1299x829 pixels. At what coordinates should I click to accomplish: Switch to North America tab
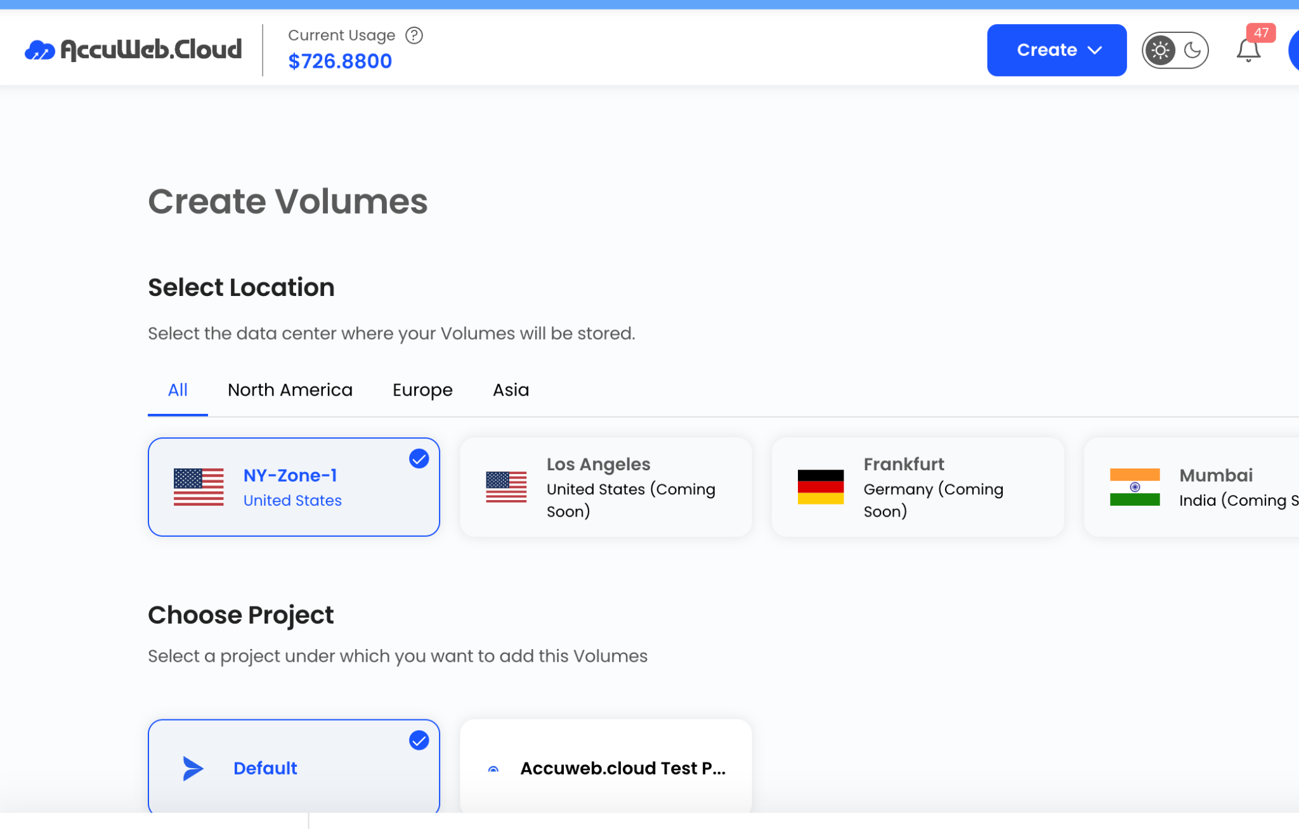[290, 390]
